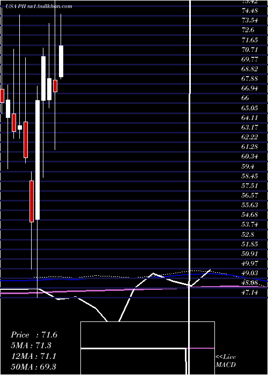The image size is (268, 375).
Task: Click the 69.77 price axis label
Action: (x=250, y=59)
